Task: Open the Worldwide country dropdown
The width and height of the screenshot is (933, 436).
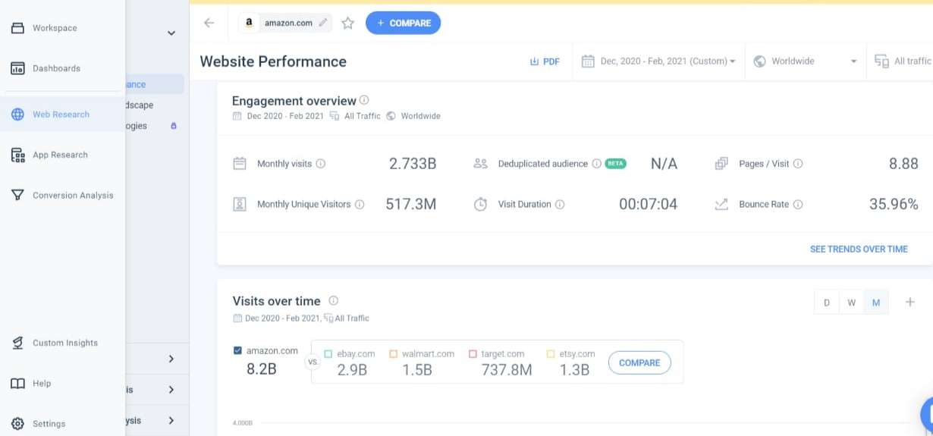Action: (806, 61)
